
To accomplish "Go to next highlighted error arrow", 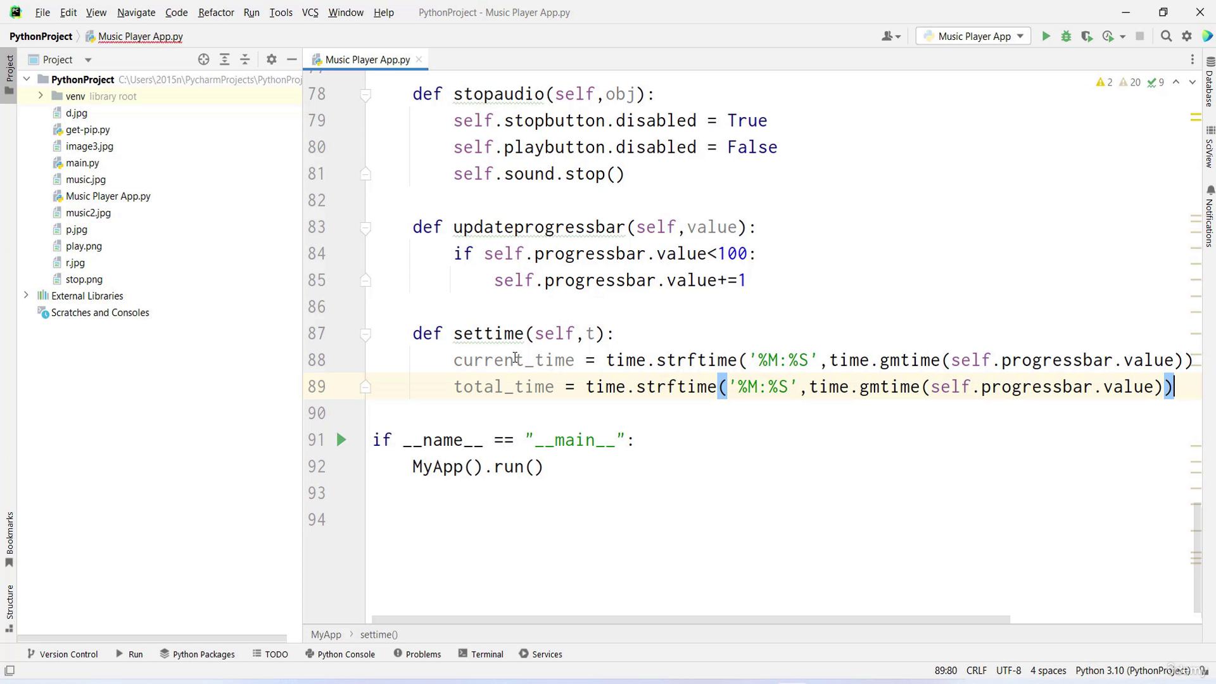I will point(1193,82).
